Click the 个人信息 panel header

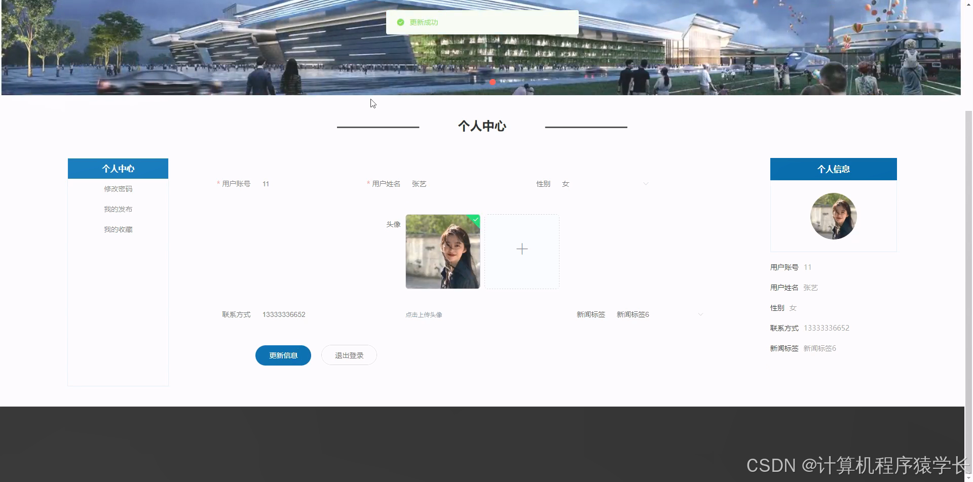click(834, 169)
